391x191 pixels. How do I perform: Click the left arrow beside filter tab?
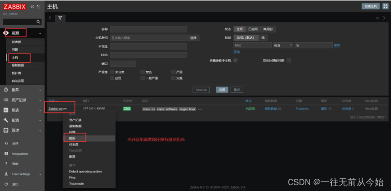pos(50,18)
